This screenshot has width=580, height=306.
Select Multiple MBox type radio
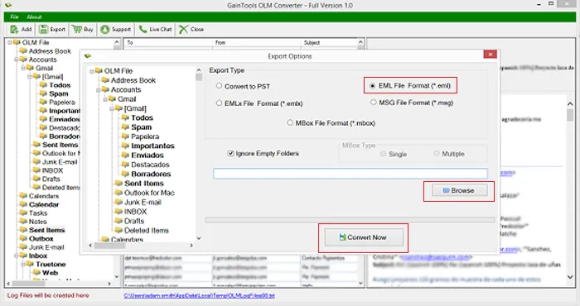click(437, 153)
